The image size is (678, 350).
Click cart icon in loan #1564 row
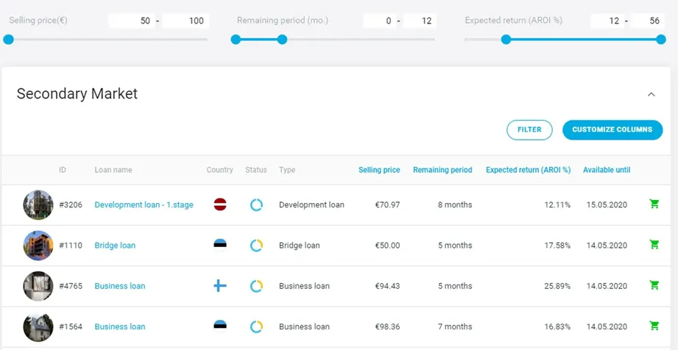point(654,326)
